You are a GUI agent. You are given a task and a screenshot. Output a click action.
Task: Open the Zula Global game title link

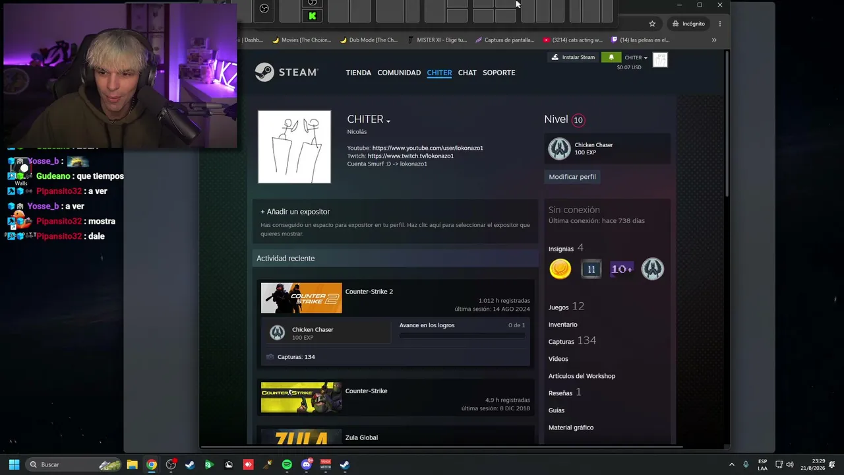[361, 438]
